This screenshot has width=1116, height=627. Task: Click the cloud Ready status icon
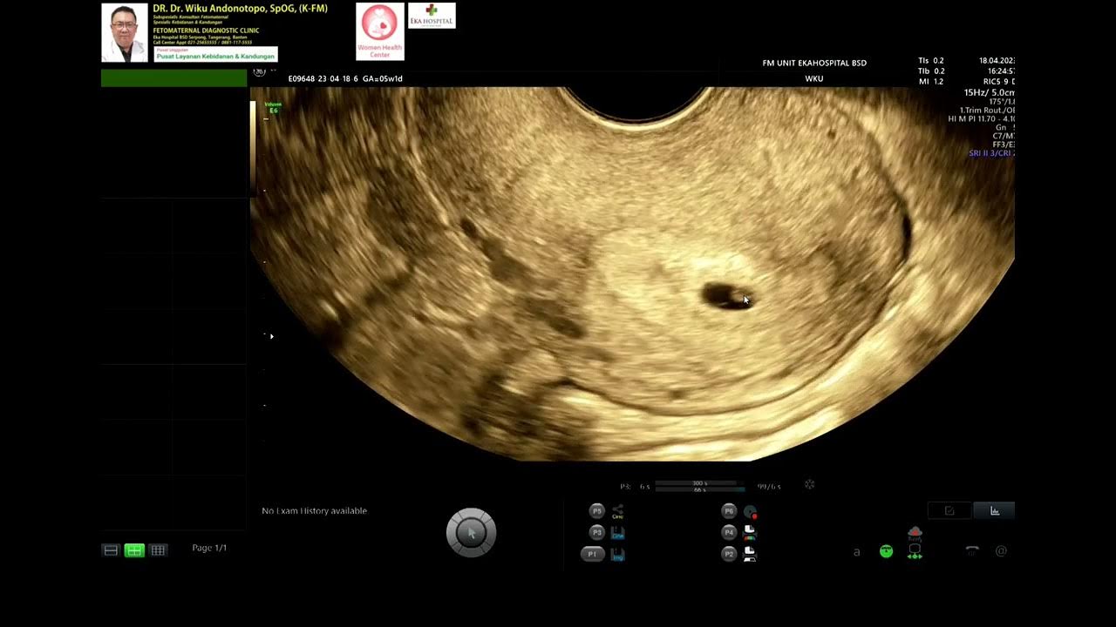click(x=915, y=533)
